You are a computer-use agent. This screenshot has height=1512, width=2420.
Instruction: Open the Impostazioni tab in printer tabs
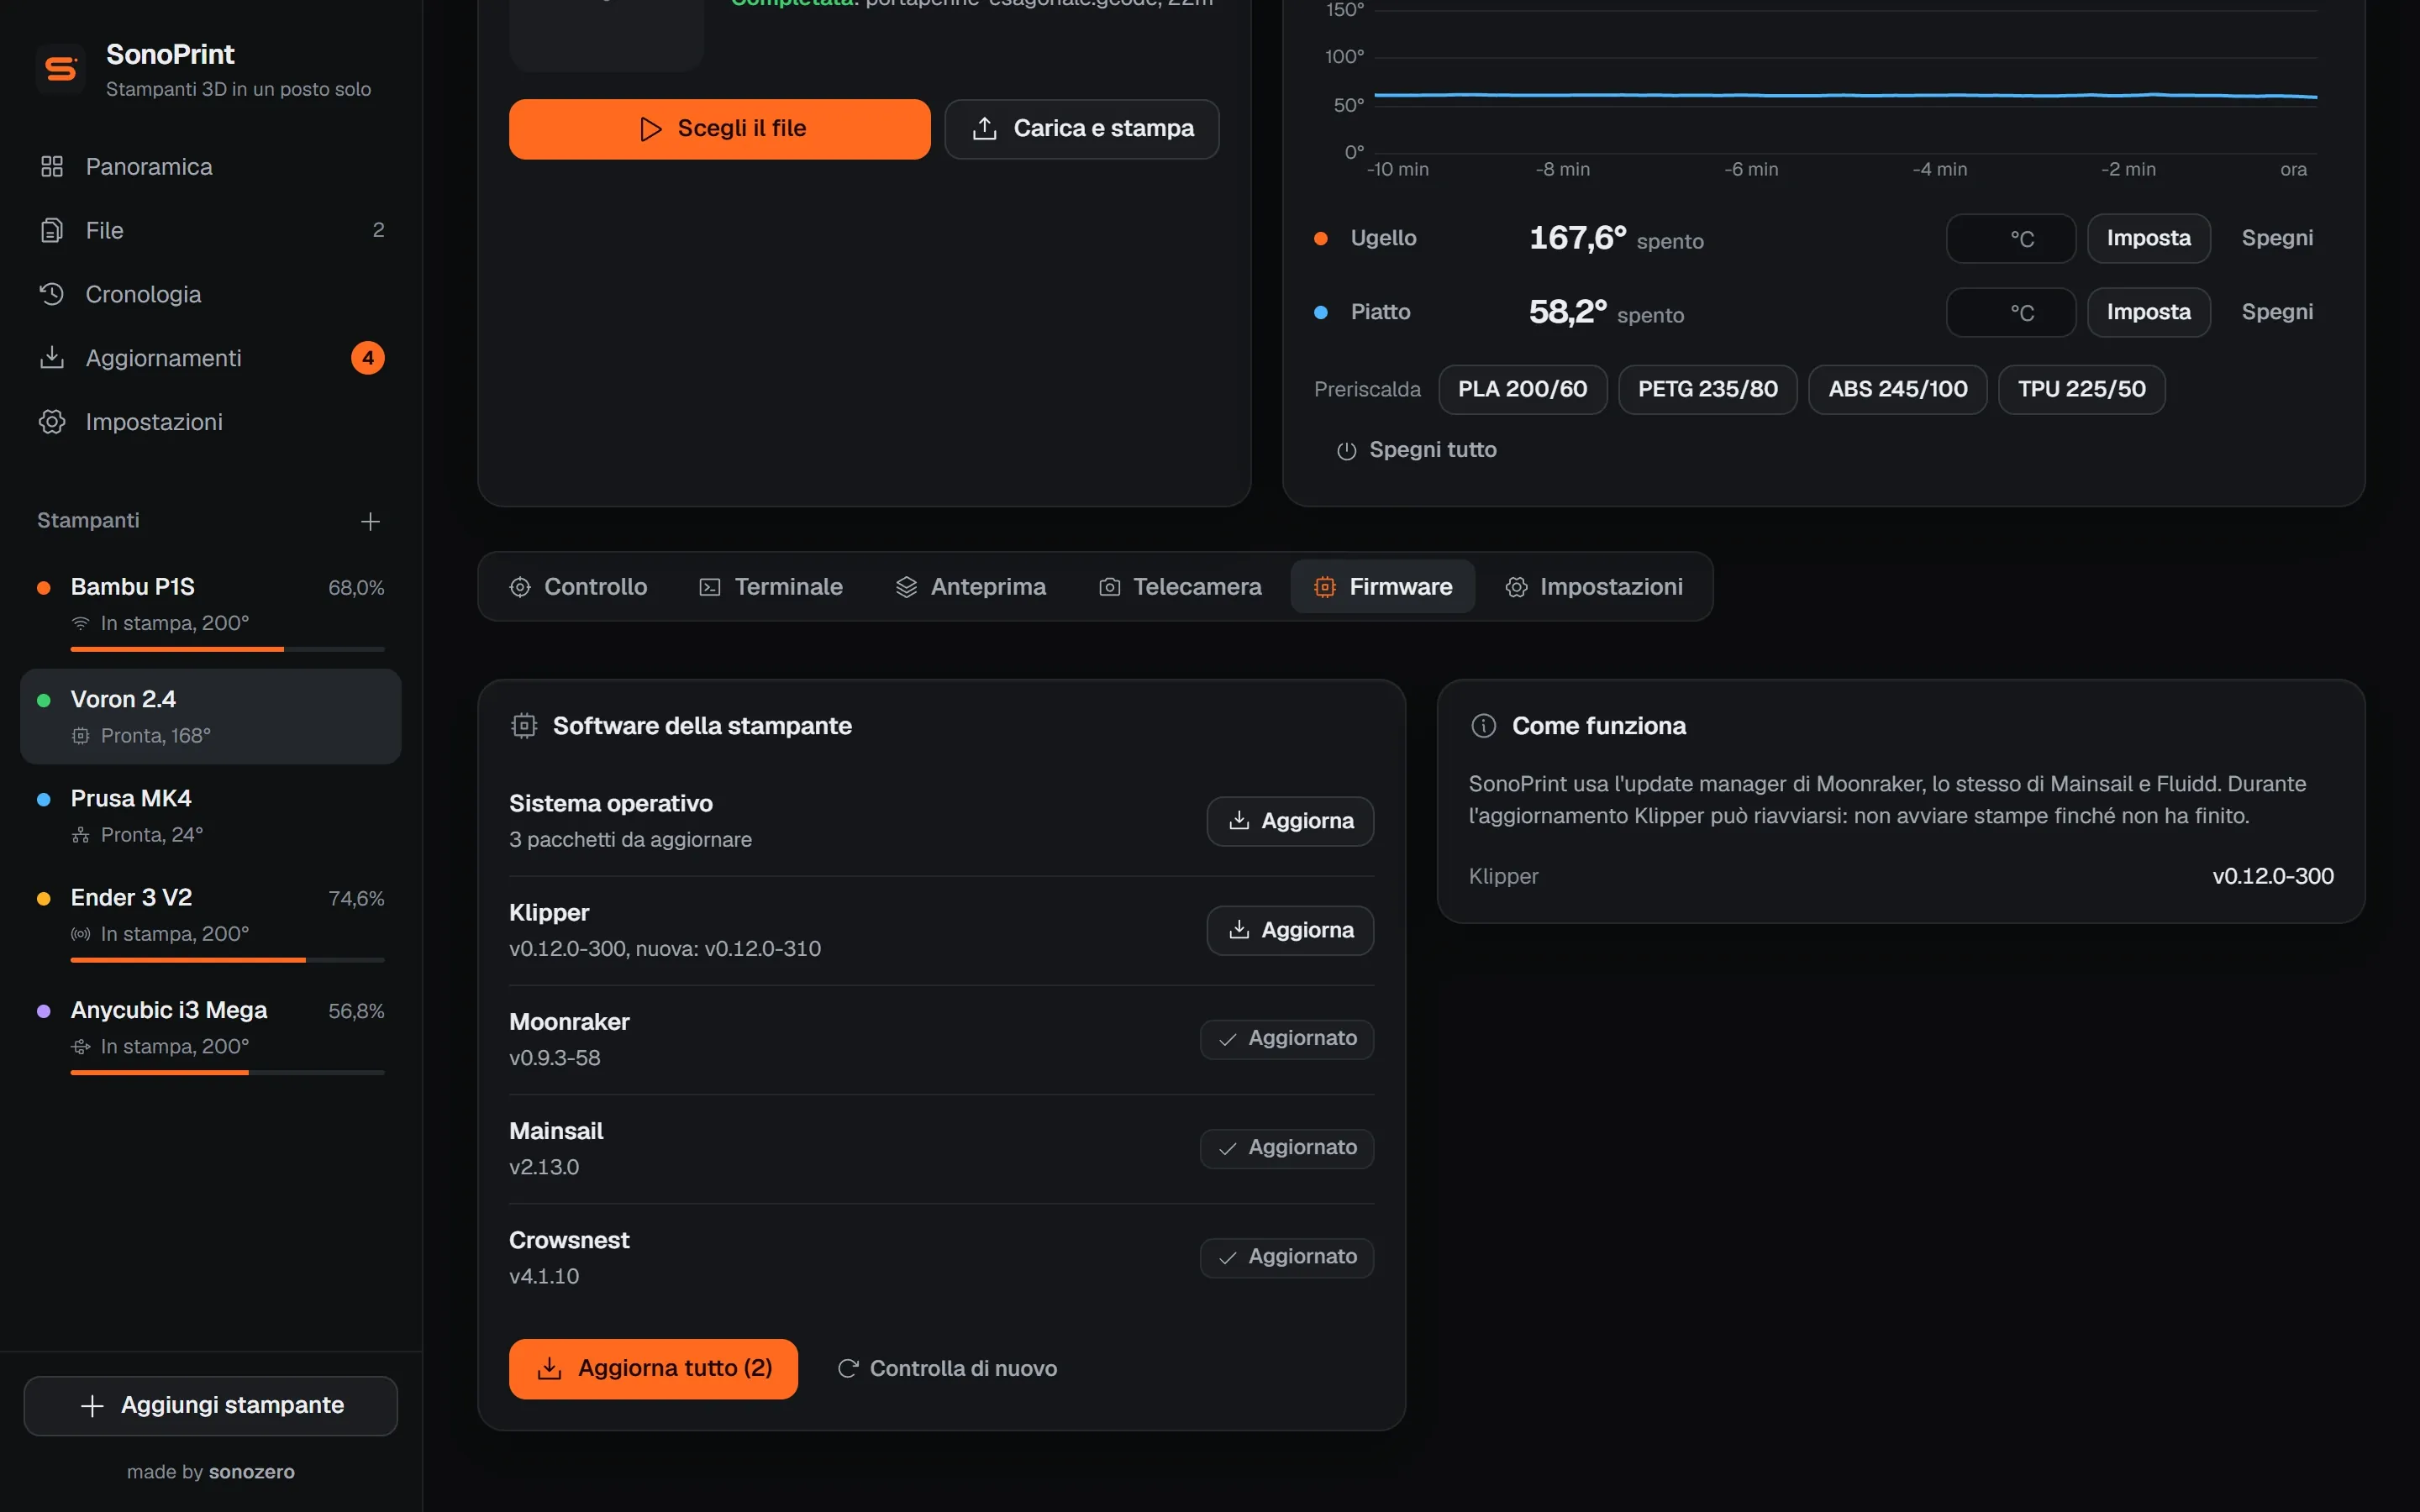pyautogui.click(x=1594, y=587)
